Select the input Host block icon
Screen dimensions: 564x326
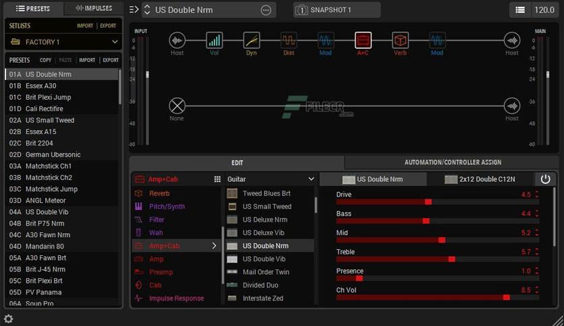[x=177, y=40]
